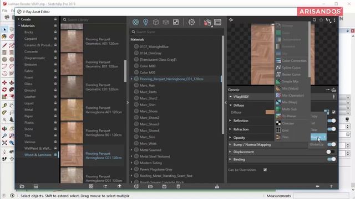Click the purge unused materials broom icon
This screenshot has height=199, width=355.
(217, 186)
